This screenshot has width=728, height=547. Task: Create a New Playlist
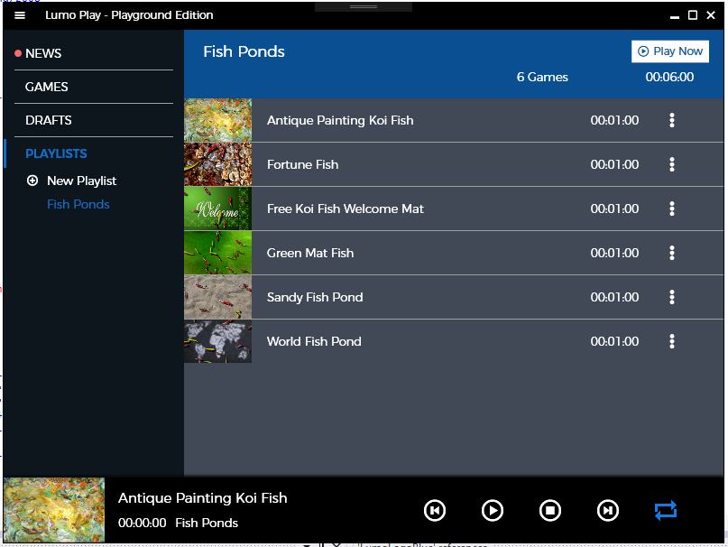(x=82, y=181)
